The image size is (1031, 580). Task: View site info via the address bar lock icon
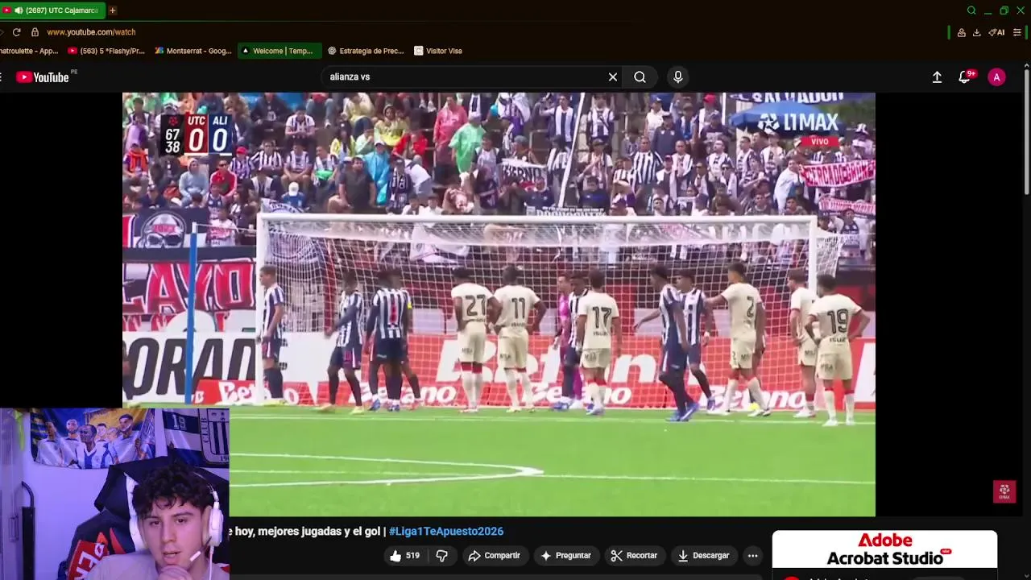click(x=35, y=32)
